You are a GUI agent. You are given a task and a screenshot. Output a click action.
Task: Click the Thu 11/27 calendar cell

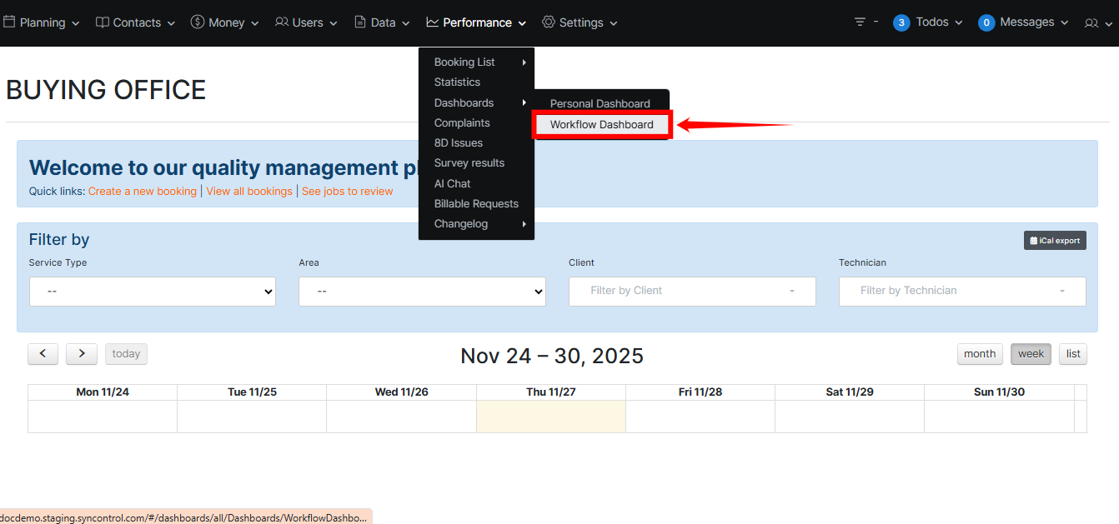point(550,417)
